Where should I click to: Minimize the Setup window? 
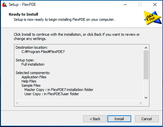pos(125,5)
